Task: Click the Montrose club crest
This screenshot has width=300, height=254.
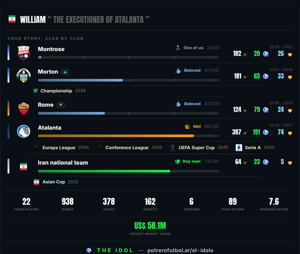Action: coord(23,53)
